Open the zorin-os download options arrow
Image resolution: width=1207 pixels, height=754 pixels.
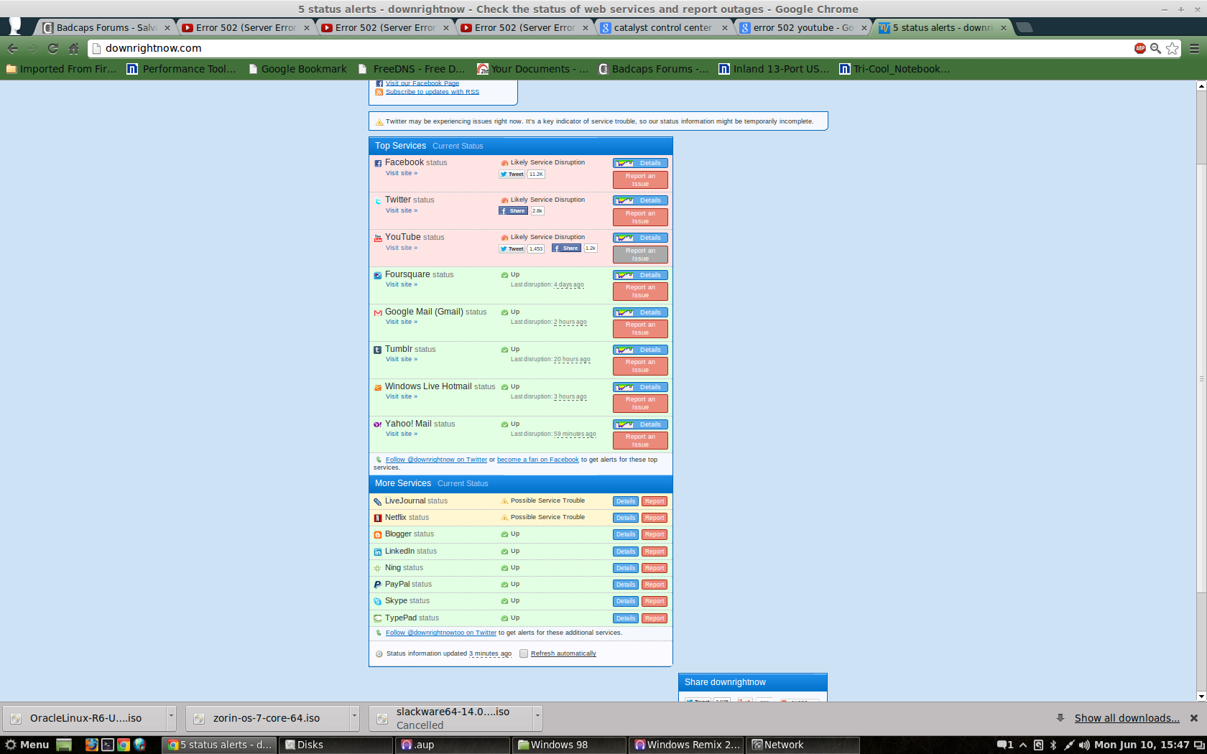(x=354, y=718)
